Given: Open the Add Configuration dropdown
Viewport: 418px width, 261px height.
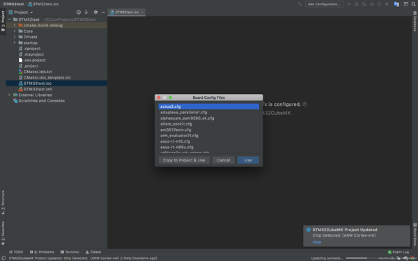Looking at the screenshot, I should (324, 4).
